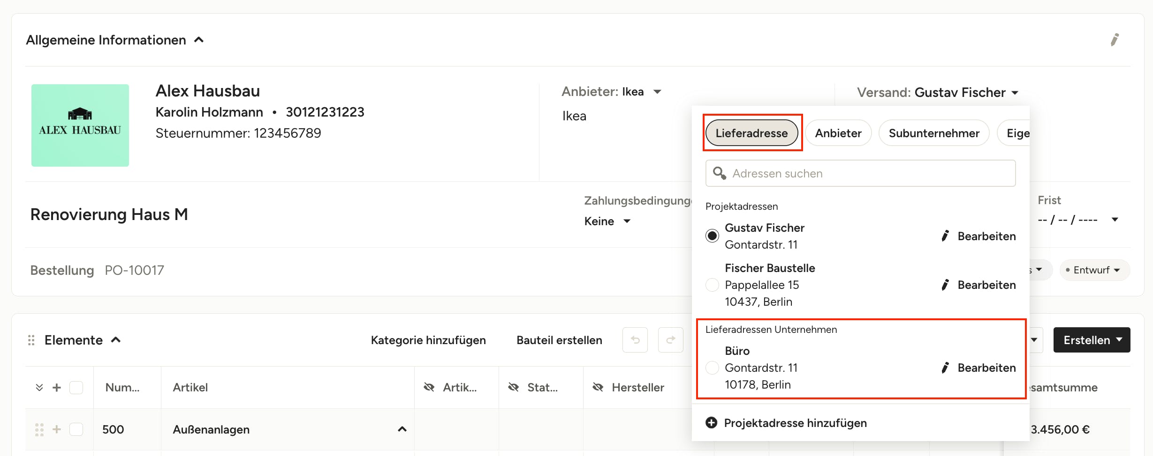1153x456 pixels.
Task: Edit the Gustav Fischer address via Bearbeiten
Action: click(979, 236)
